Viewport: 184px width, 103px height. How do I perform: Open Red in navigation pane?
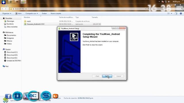[x=7, y=66]
